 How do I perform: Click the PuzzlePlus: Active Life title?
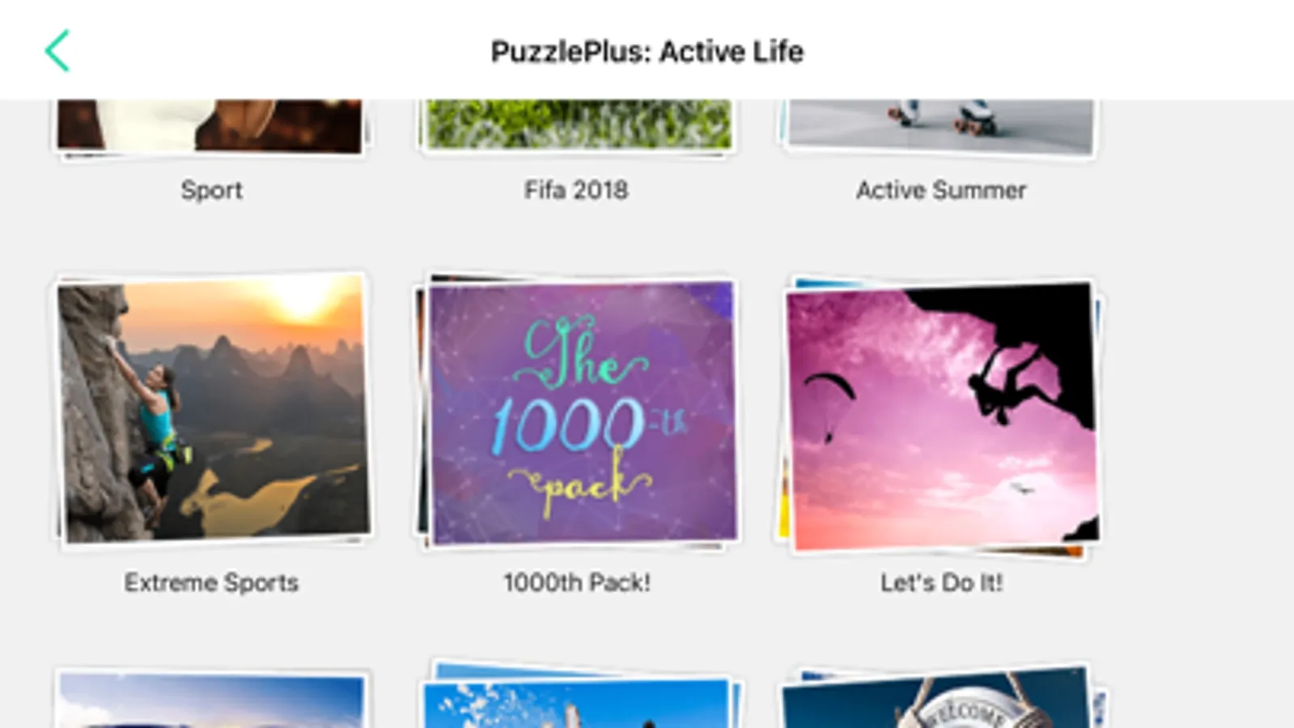[x=647, y=52]
